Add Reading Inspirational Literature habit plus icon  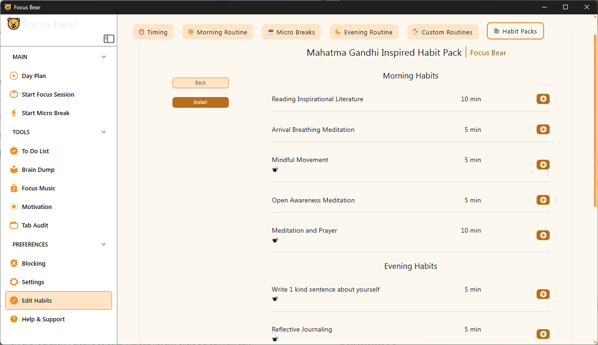543,99
